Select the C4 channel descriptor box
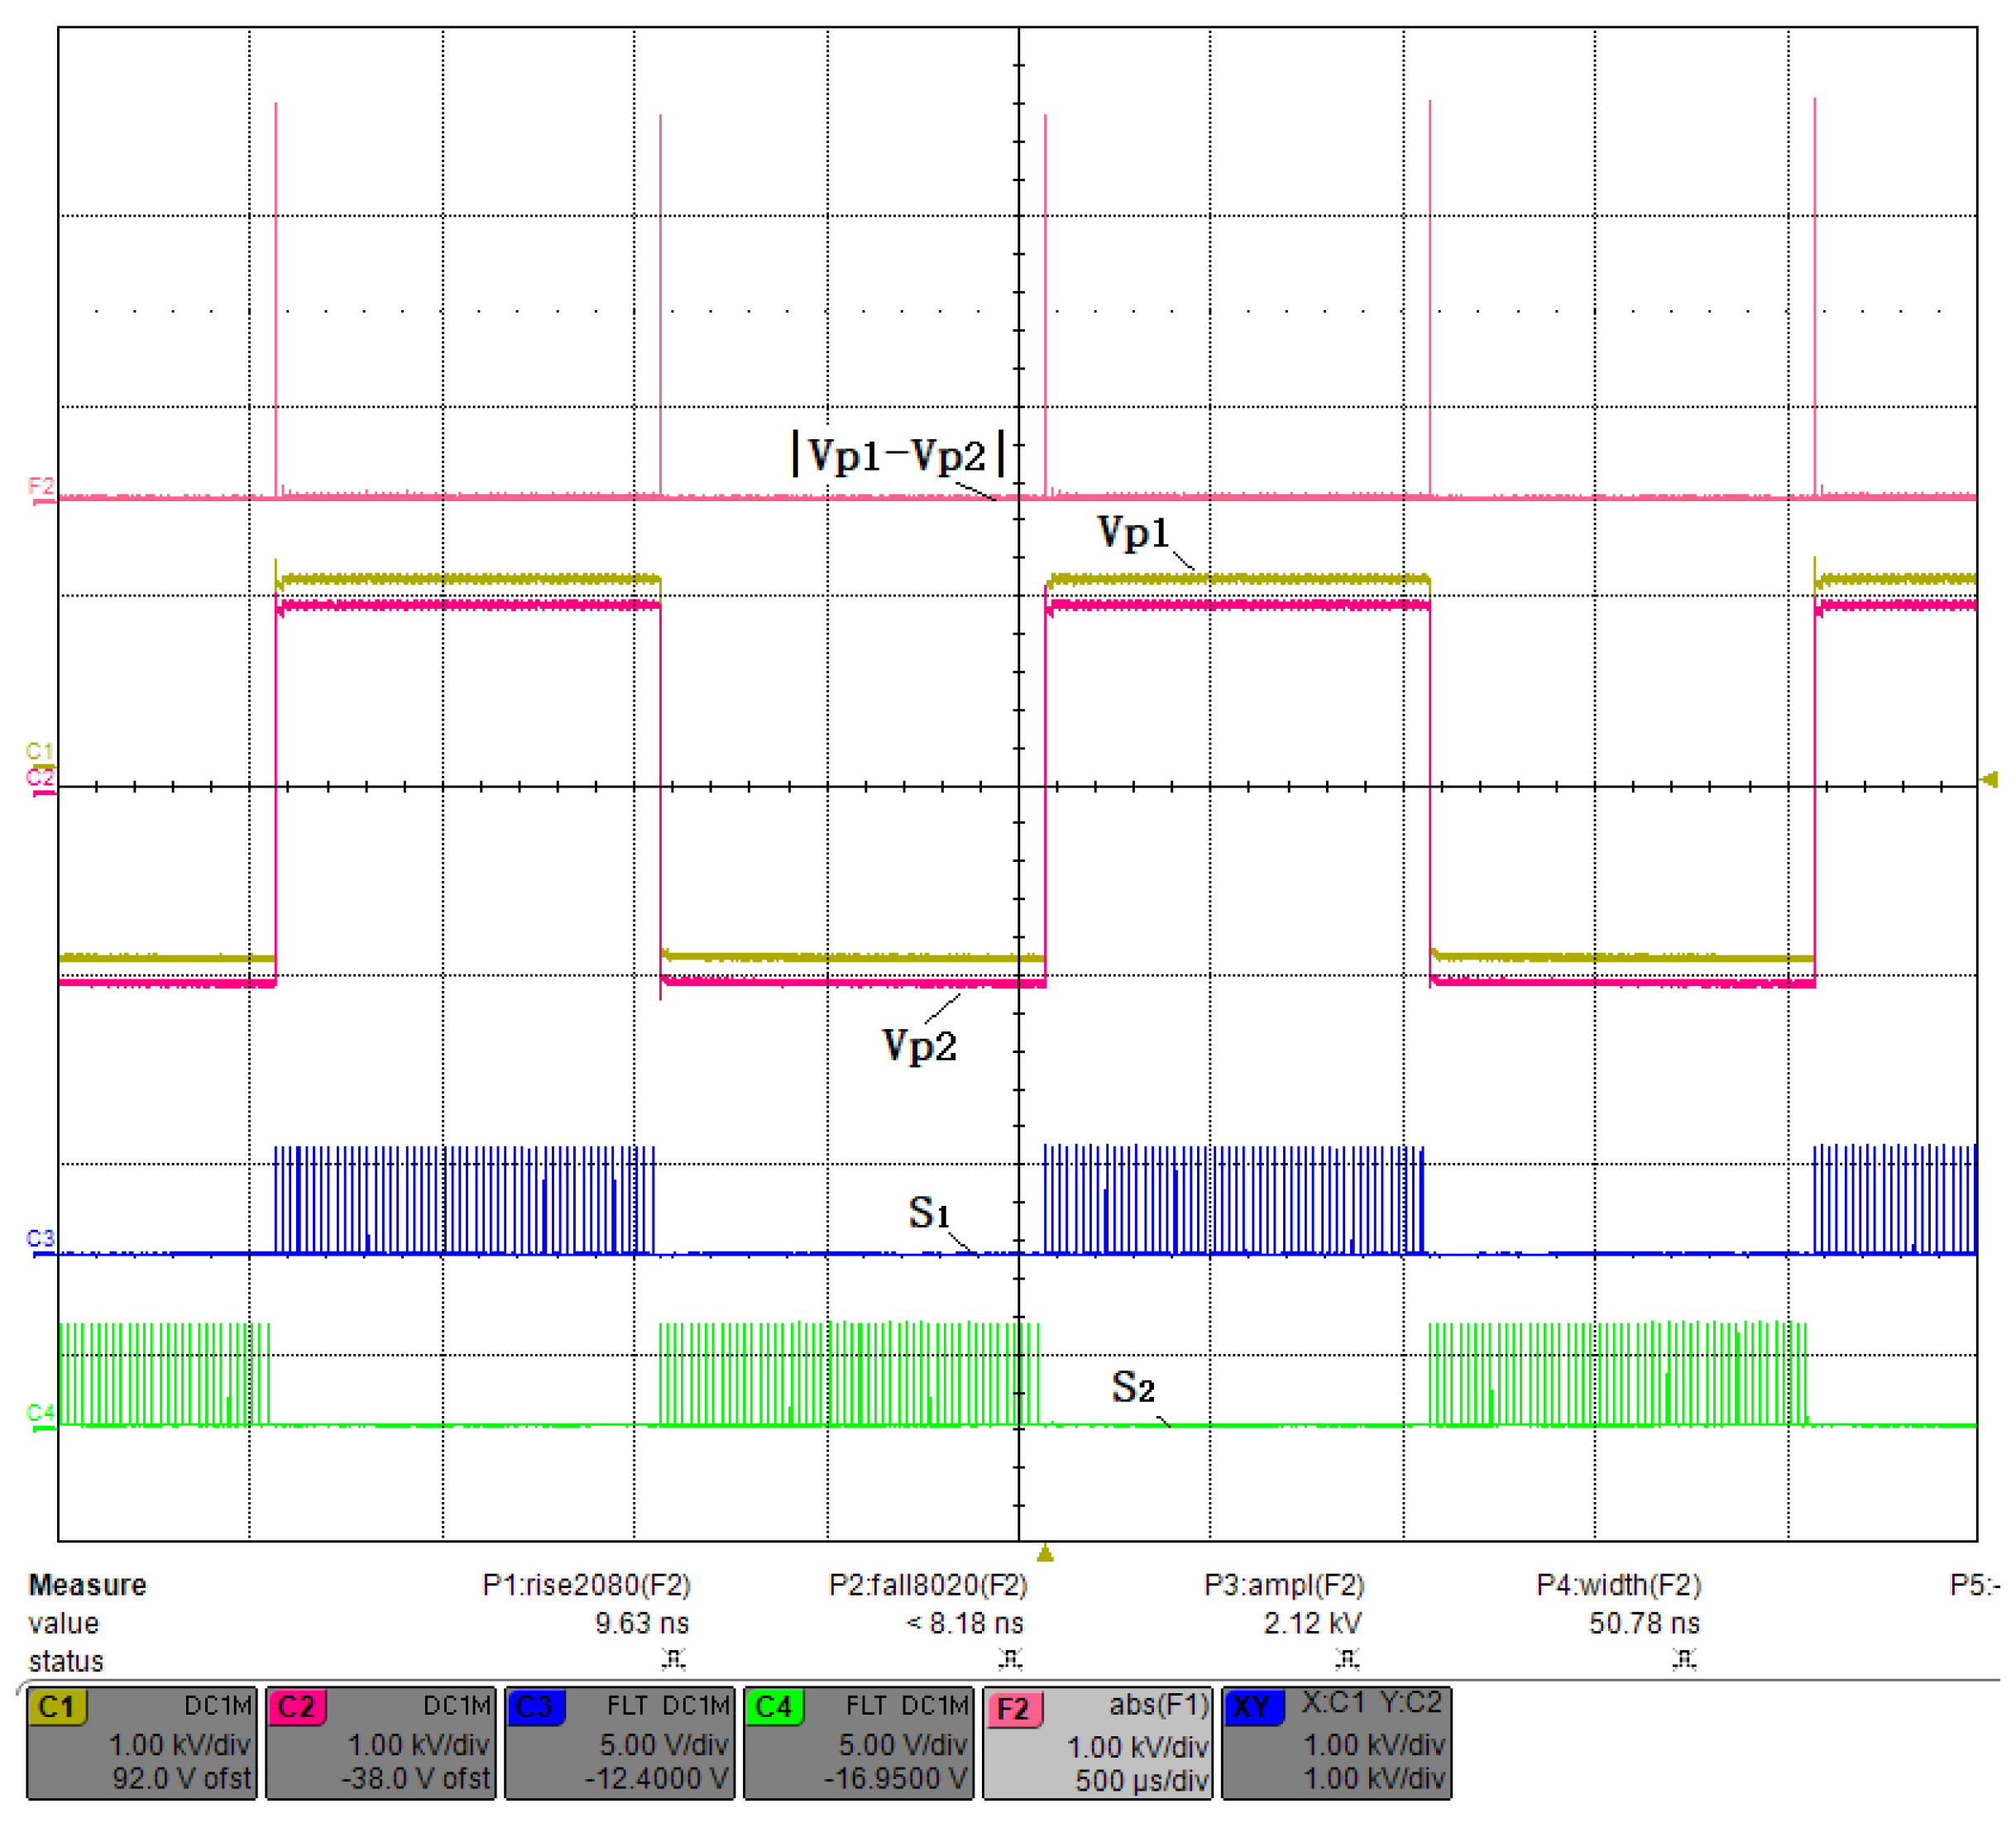Screen dimensions: 2016x1823 click(858, 1742)
